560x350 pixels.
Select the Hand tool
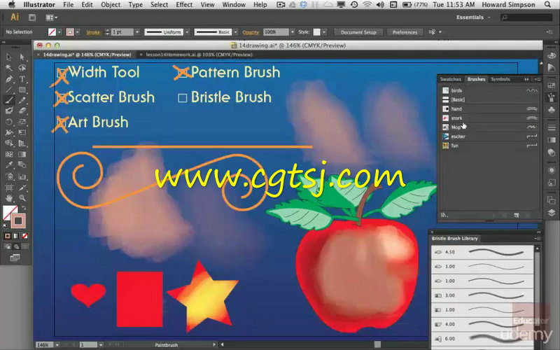9,198
